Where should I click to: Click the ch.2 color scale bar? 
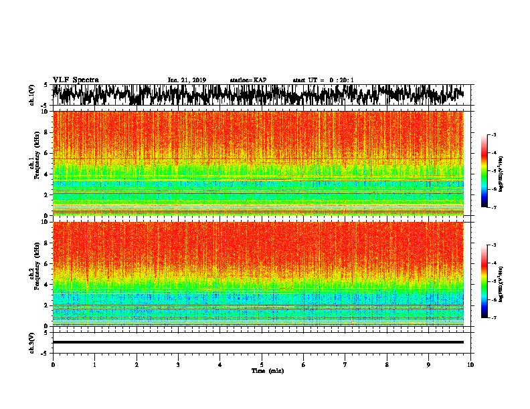click(484, 281)
